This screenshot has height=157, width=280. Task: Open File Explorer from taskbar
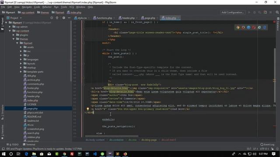pyautogui.click(x=34, y=154)
